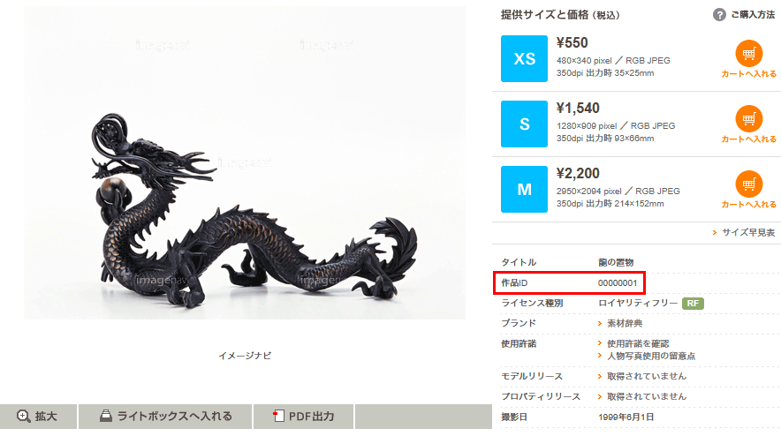The width and height of the screenshot is (781, 436).
Task: Add S size ¥1,540 to cart
Action: [748, 124]
